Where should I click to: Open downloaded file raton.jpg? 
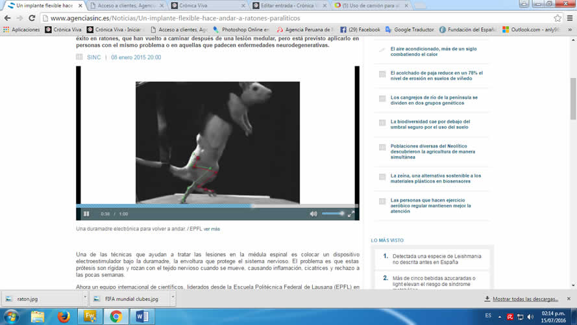click(x=42, y=299)
